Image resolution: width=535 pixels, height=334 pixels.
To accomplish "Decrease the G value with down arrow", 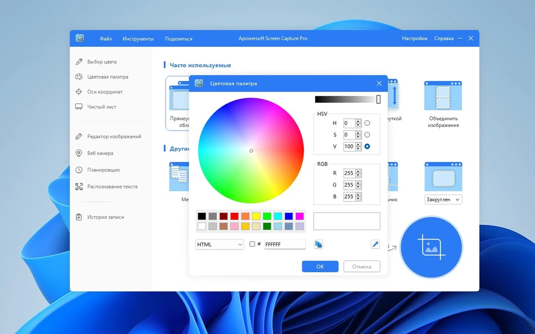I will coord(358,187).
